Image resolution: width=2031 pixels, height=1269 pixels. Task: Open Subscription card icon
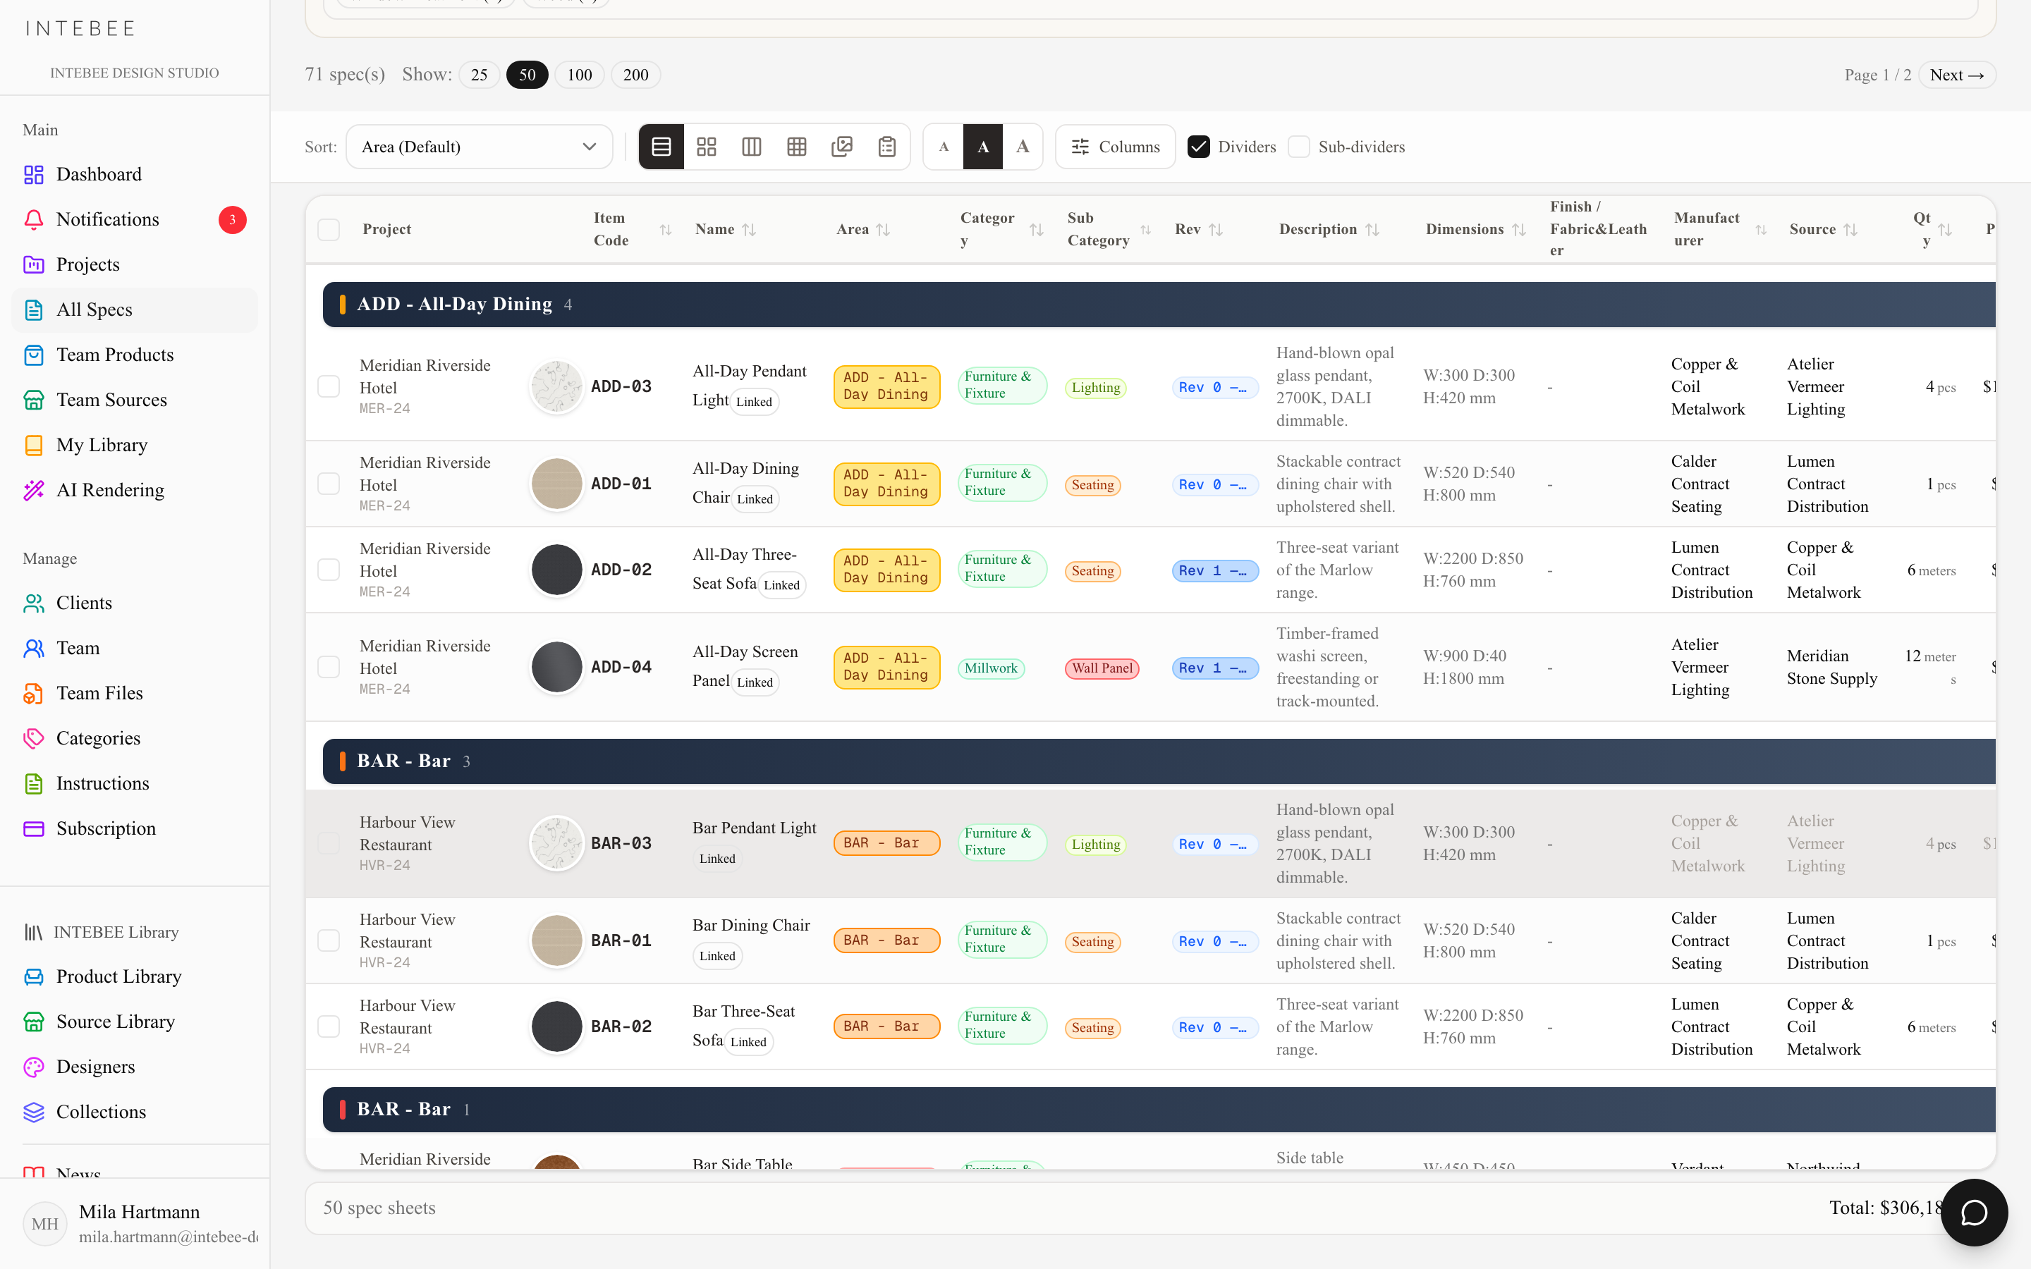[x=34, y=828]
